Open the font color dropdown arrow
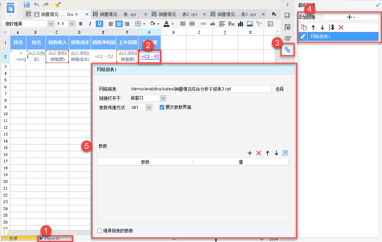This screenshot has height=242, width=382. (173, 24)
